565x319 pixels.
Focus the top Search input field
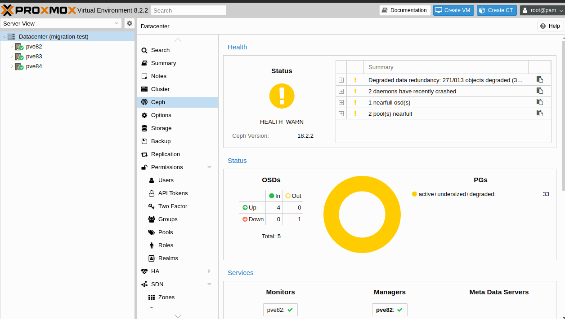188,10
